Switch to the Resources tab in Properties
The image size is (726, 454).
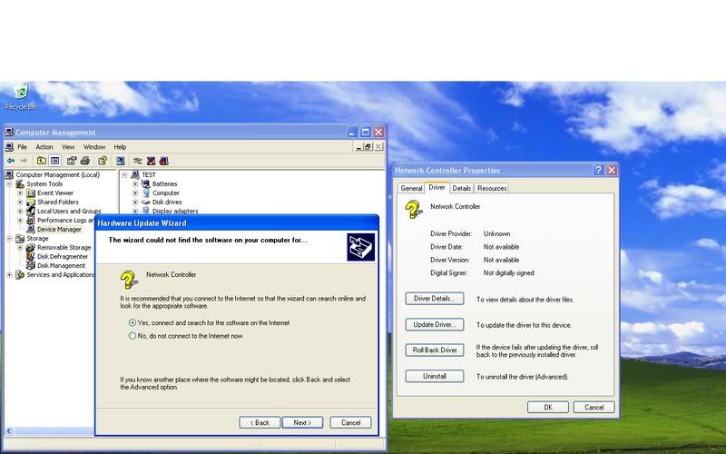(x=492, y=188)
